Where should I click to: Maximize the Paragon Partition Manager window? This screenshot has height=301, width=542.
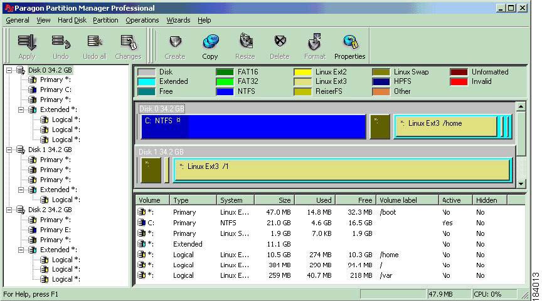511,8
